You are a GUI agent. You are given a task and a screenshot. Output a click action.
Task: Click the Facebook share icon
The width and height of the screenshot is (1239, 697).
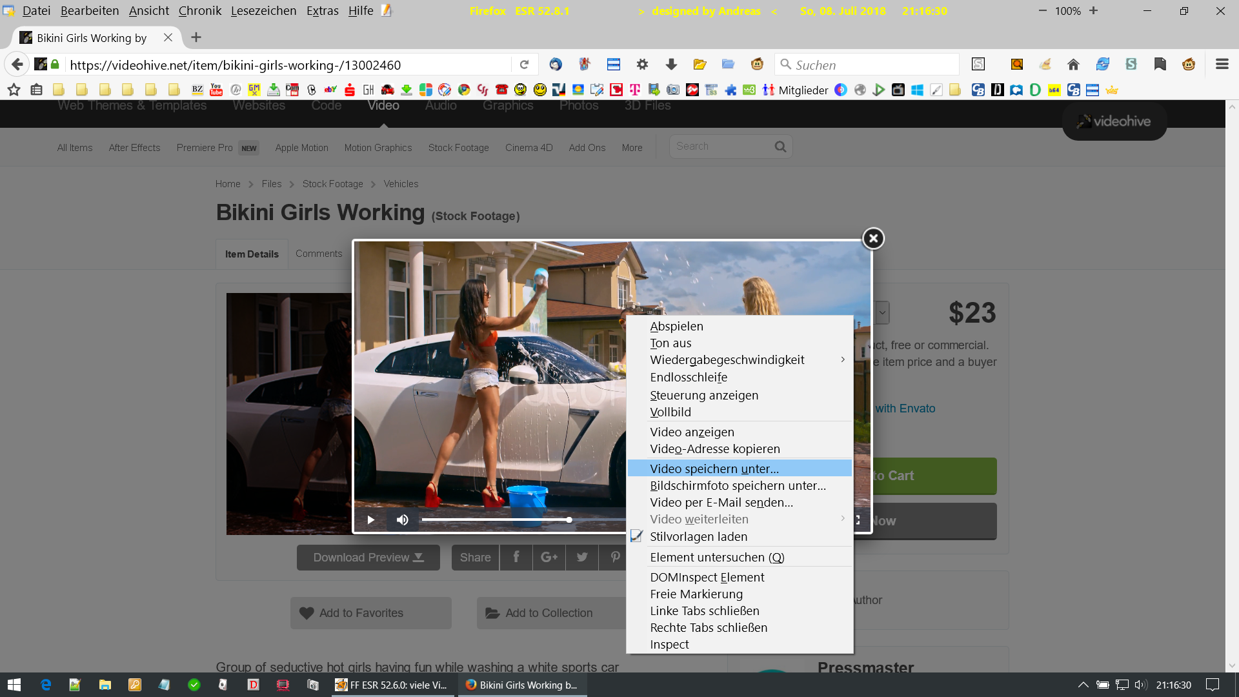[516, 558]
